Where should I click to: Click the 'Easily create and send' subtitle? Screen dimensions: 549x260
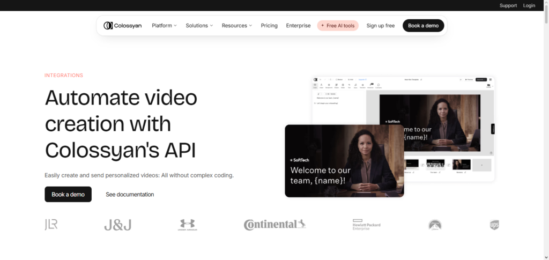click(139, 175)
